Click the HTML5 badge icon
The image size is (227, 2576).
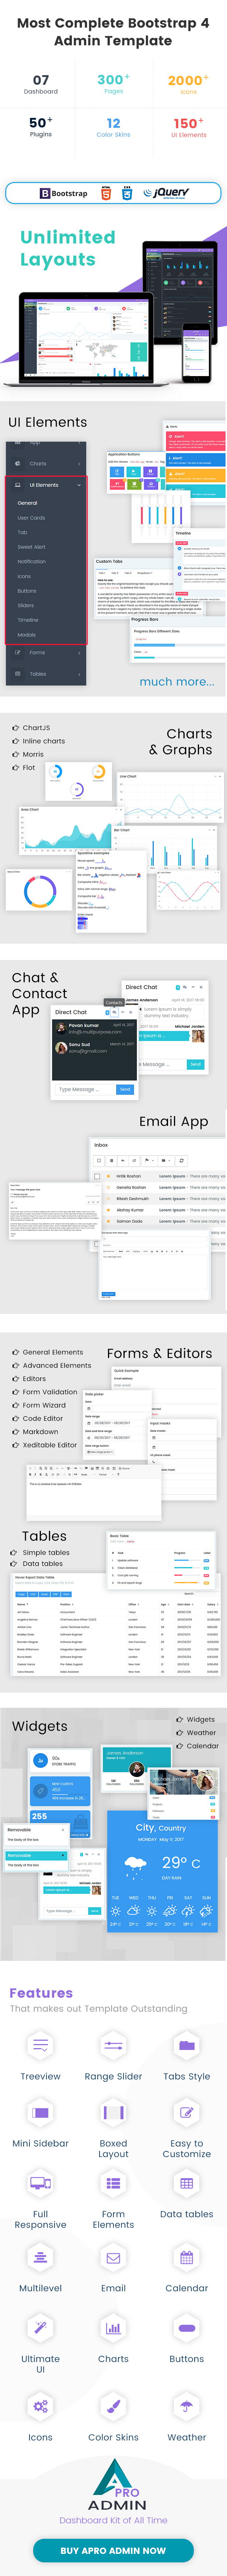[x=106, y=193]
